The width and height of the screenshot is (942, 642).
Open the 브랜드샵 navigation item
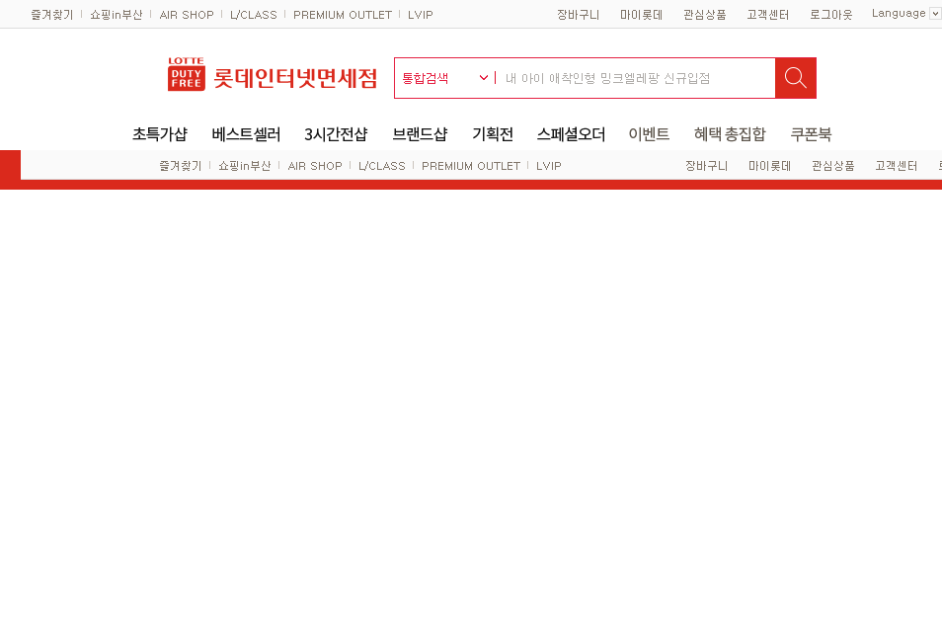pyautogui.click(x=420, y=134)
